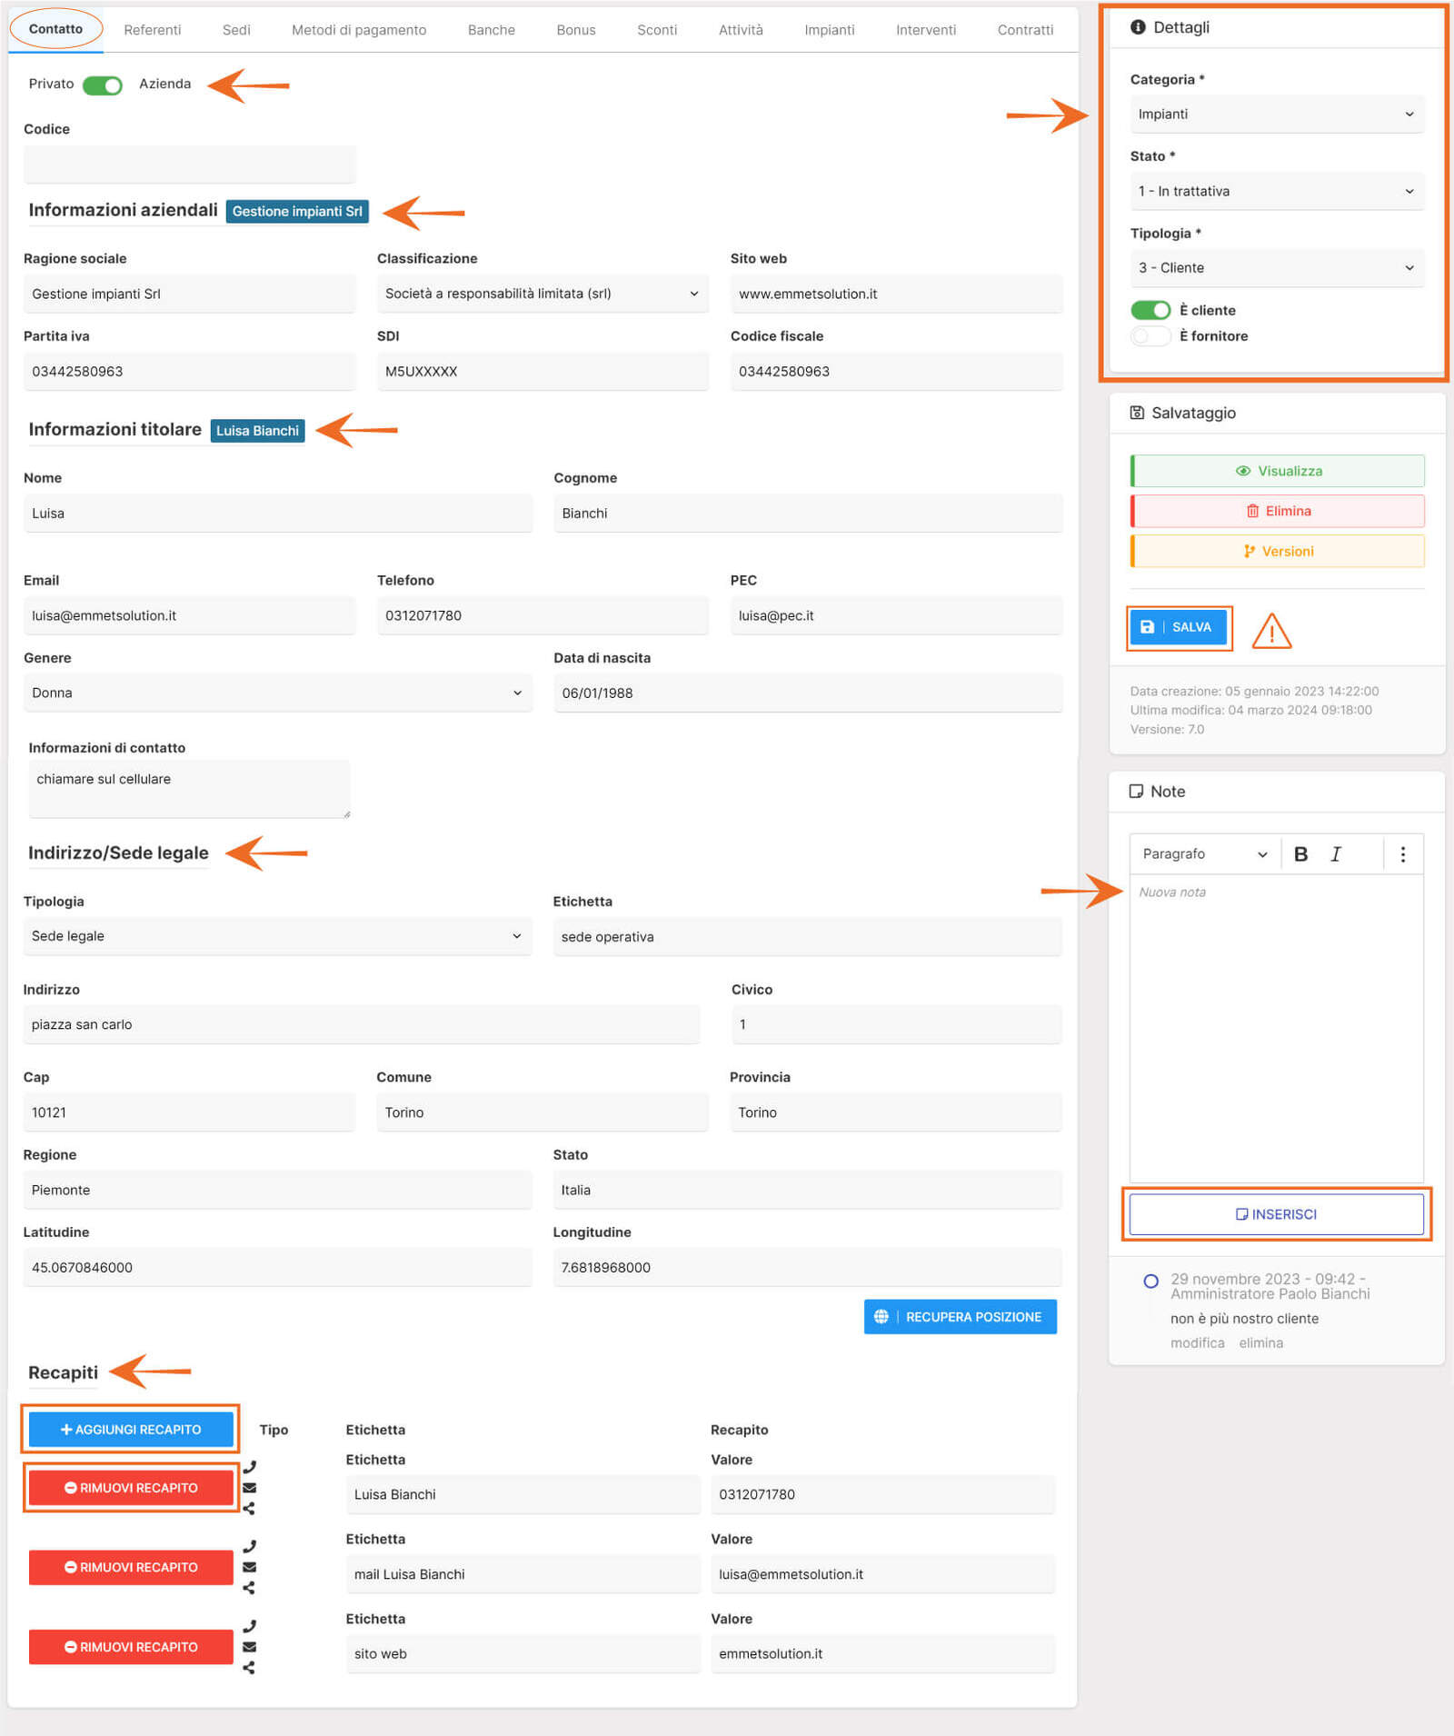Image resolution: width=1454 pixels, height=1736 pixels.
Task: Toggle the Privato/Azienda switch
Action: 103,85
